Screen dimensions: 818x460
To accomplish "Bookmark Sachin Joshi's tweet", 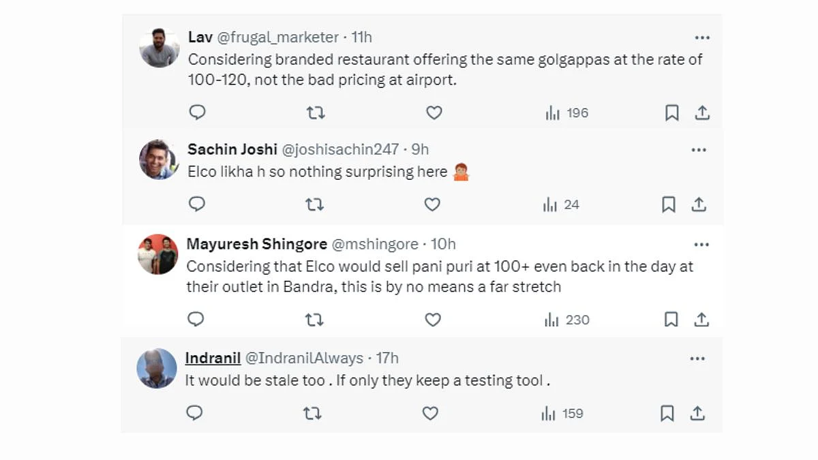I will (x=669, y=204).
